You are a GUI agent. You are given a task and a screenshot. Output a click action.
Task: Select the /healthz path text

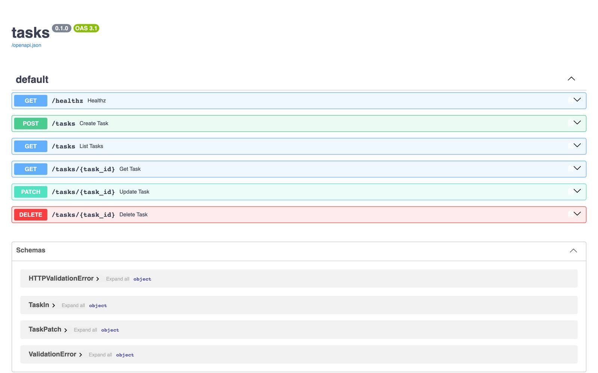[67, 101]
